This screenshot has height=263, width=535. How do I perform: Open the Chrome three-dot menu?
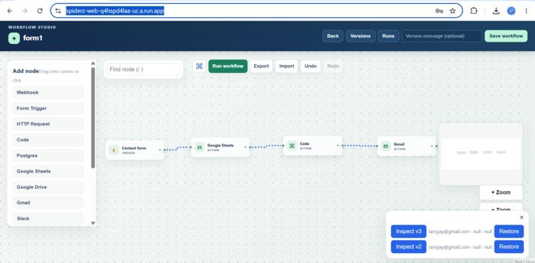click(x=526, y=11)
